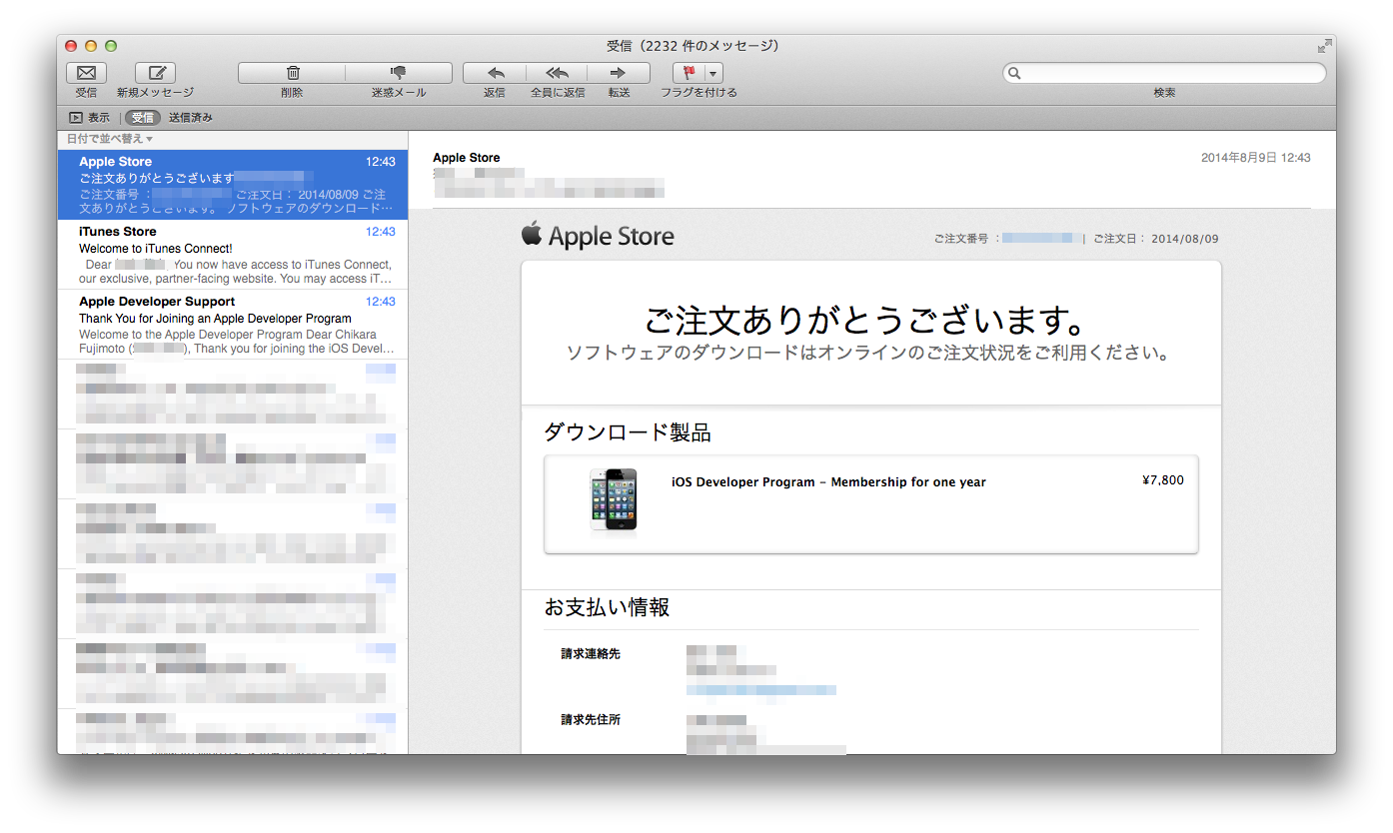Show mailbox list via 表示 button
This screenshot has height=833, width=1393.
tap(89, 118)
